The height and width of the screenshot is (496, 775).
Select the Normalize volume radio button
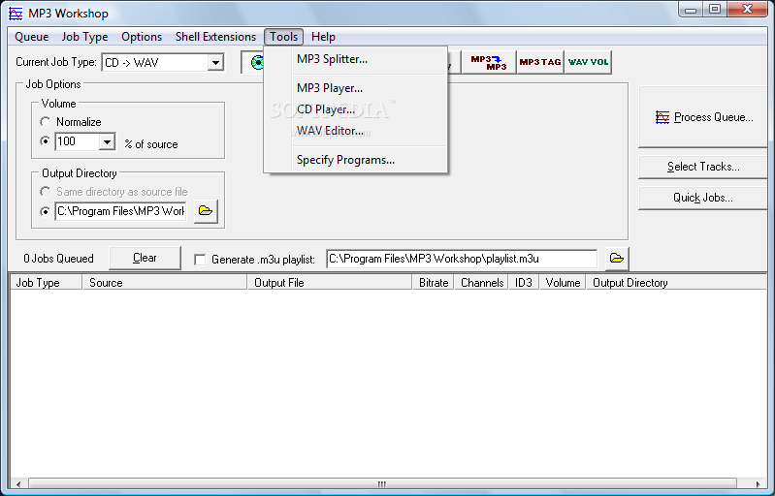pos(46,121)
